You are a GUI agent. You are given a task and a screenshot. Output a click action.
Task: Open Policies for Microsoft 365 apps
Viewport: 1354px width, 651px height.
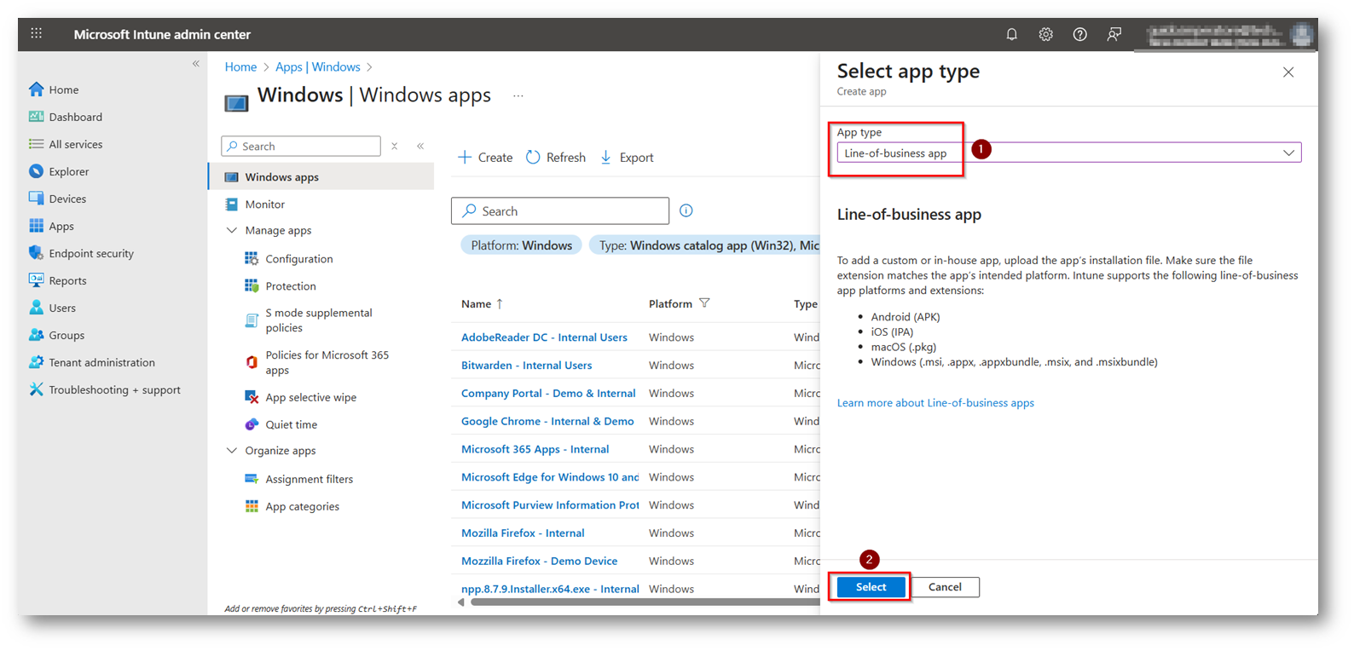pos(327,362)
